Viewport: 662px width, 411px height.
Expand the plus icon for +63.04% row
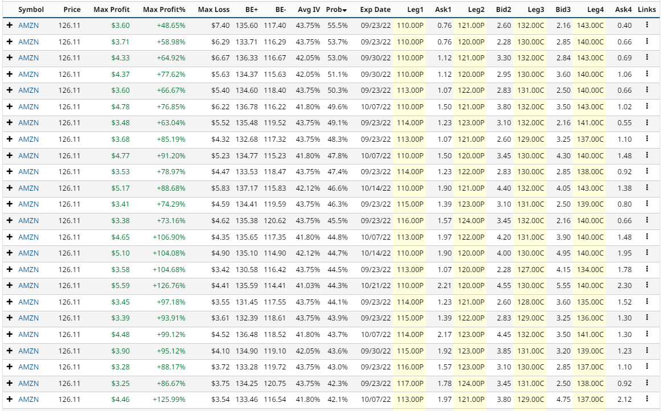pyautogui.click(x=10, y=123)
